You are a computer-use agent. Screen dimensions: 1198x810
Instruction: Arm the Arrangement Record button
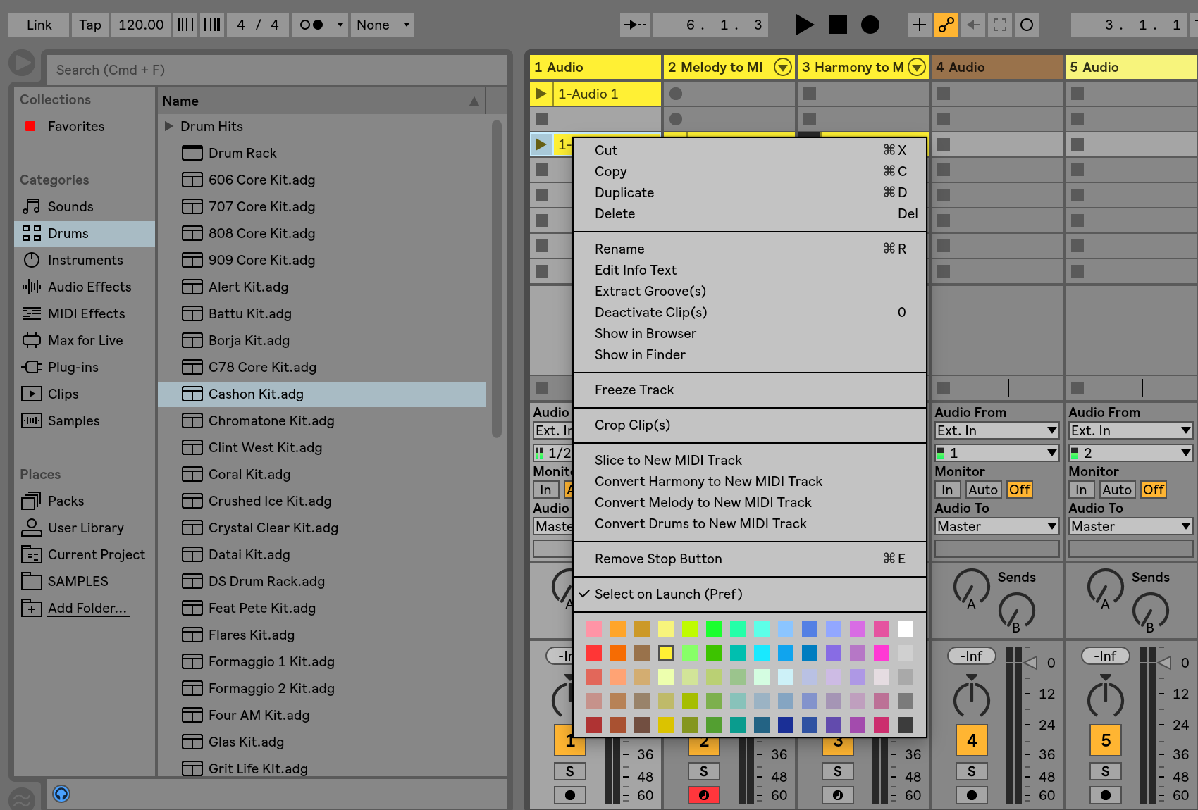[x=870, y=25]
